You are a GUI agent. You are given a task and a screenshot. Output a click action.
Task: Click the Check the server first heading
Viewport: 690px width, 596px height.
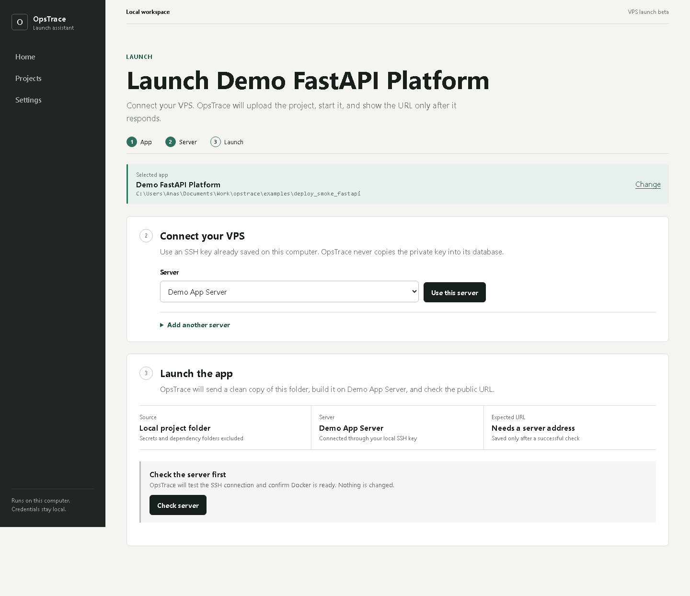[x=188, y=475]
